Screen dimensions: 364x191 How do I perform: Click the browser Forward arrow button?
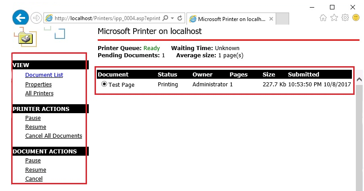click(37, 18)
